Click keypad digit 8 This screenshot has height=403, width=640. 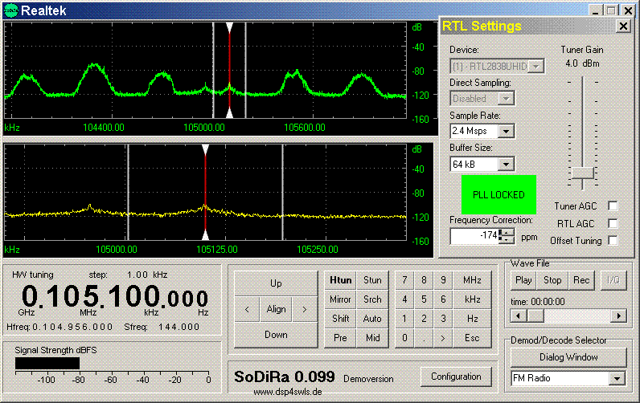coord(424,280)
